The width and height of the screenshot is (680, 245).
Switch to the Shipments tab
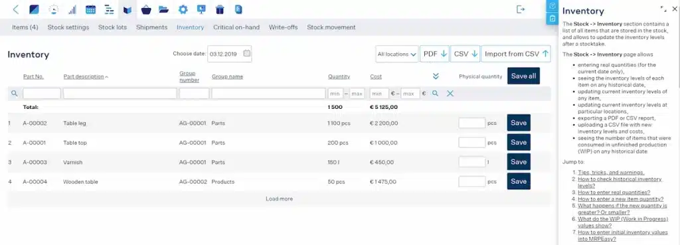(x=152, y=27)
